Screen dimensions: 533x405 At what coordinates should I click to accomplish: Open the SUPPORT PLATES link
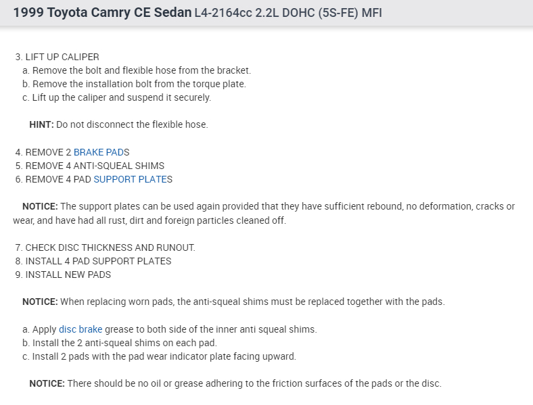131,179
